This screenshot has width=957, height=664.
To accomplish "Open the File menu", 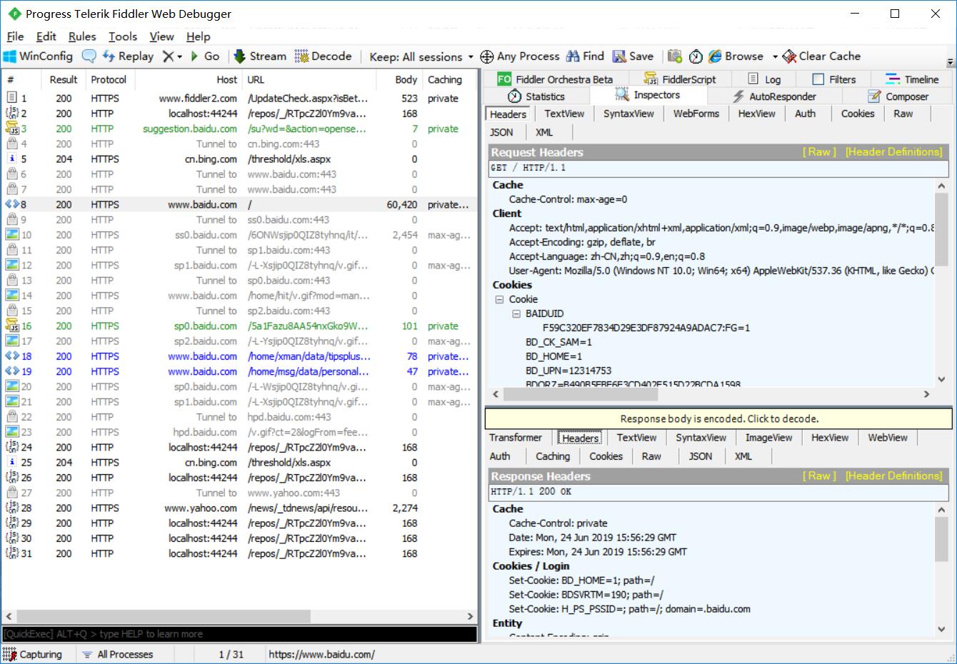I will point(15,36).
